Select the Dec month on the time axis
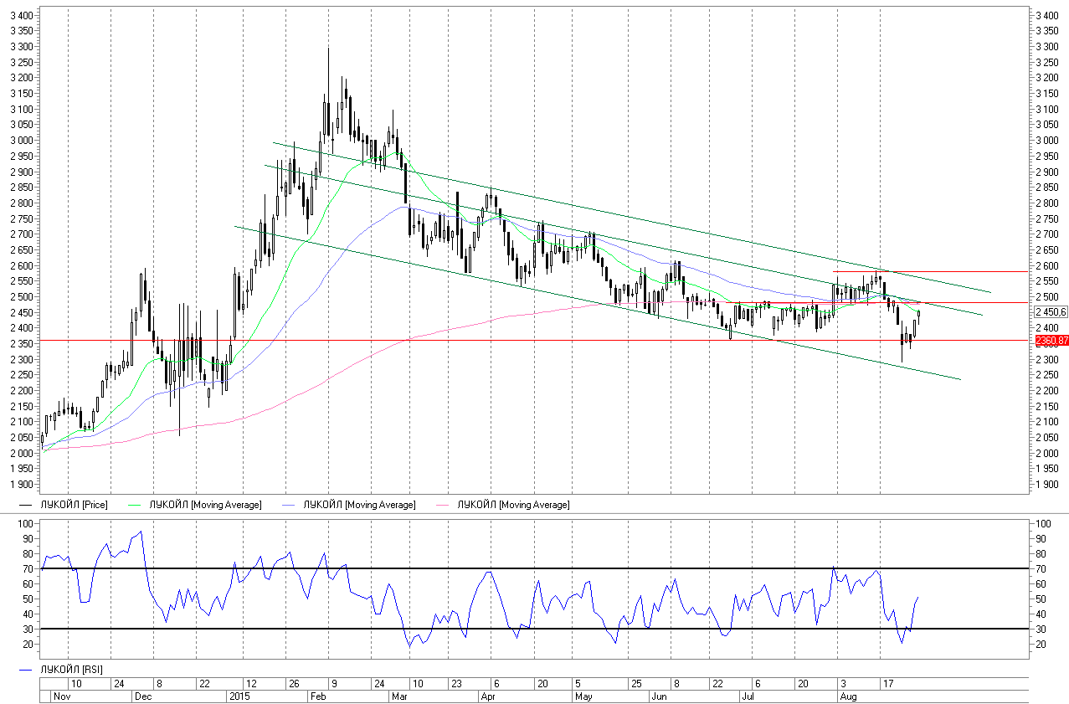This screenshot has width=1069, height=704. [143, 696]
